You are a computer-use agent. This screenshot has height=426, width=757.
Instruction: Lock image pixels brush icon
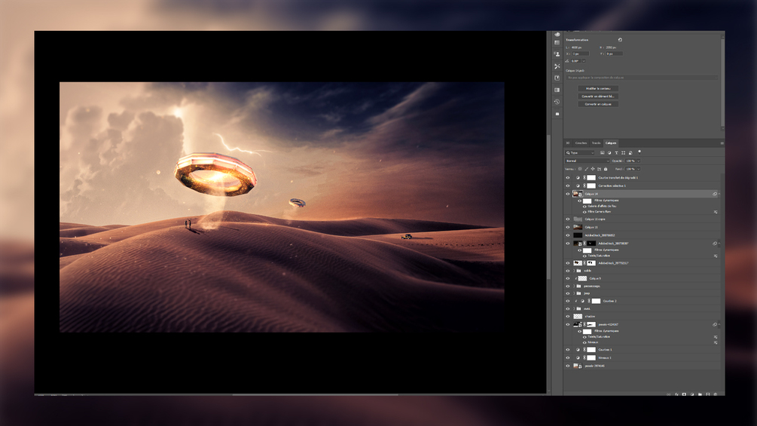[587, 169]
